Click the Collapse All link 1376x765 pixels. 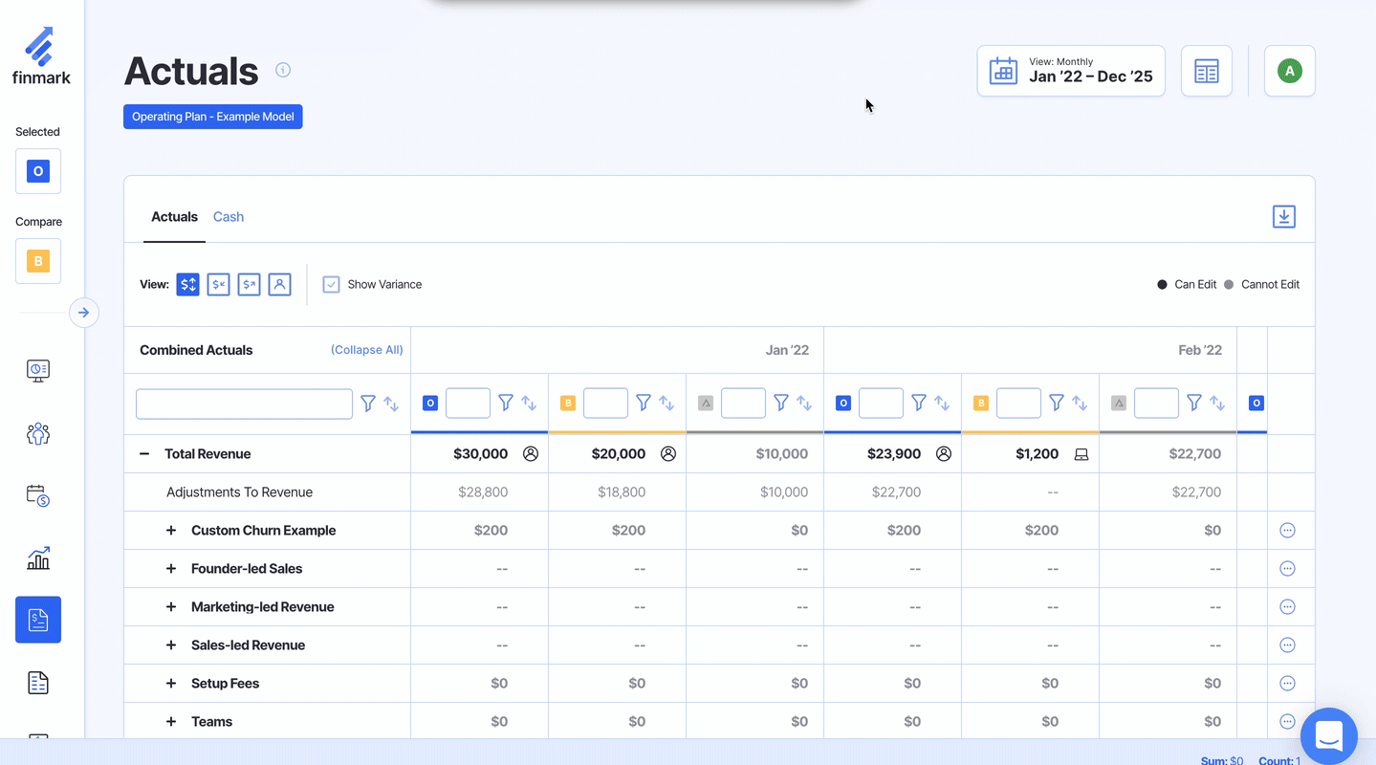366,350
